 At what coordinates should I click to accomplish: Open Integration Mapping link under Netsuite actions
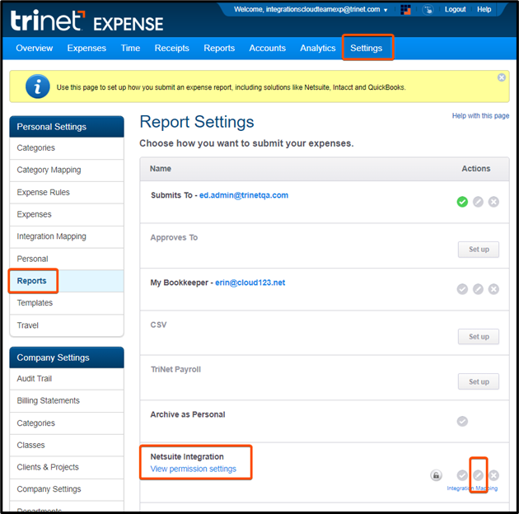click(472, 488)
